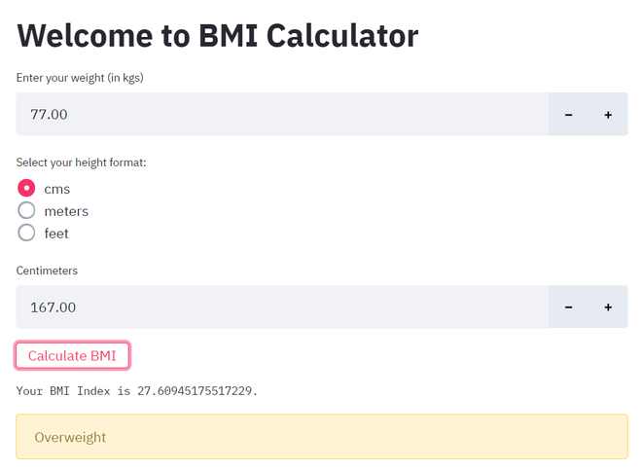Click the 'Enter your weight (in kgs)' label
This screenshot has width=642, height=470.
click(x=80, y=78)
